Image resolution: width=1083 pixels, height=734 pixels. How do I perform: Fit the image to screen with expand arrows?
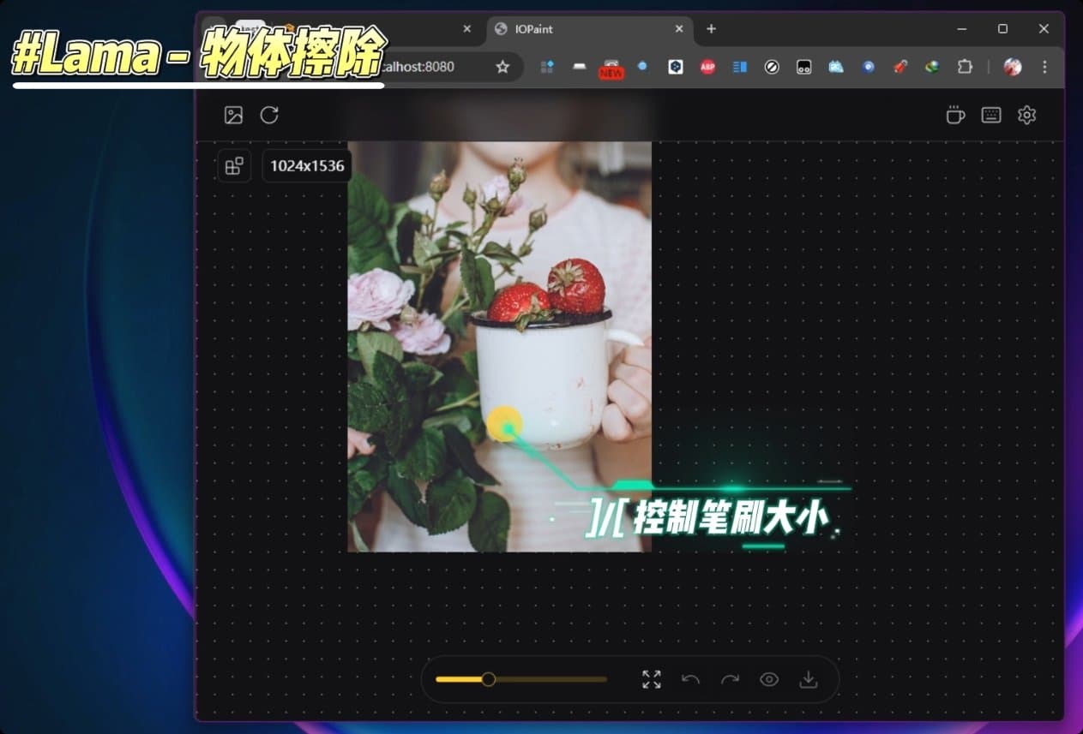[x=651, y=678]
